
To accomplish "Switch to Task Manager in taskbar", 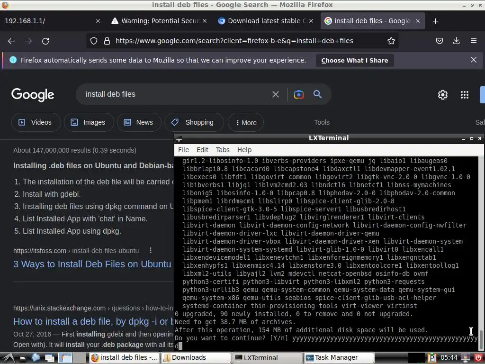I will tap(339, 358).
